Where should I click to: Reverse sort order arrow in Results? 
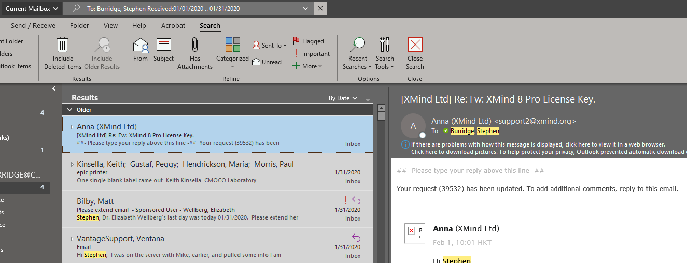point(368,98)
